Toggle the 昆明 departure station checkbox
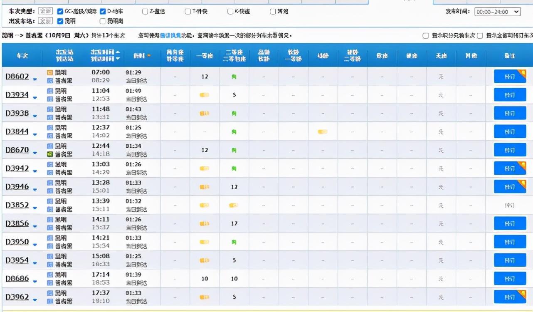Viewport: 533px width, 312px height. (60, 21)
